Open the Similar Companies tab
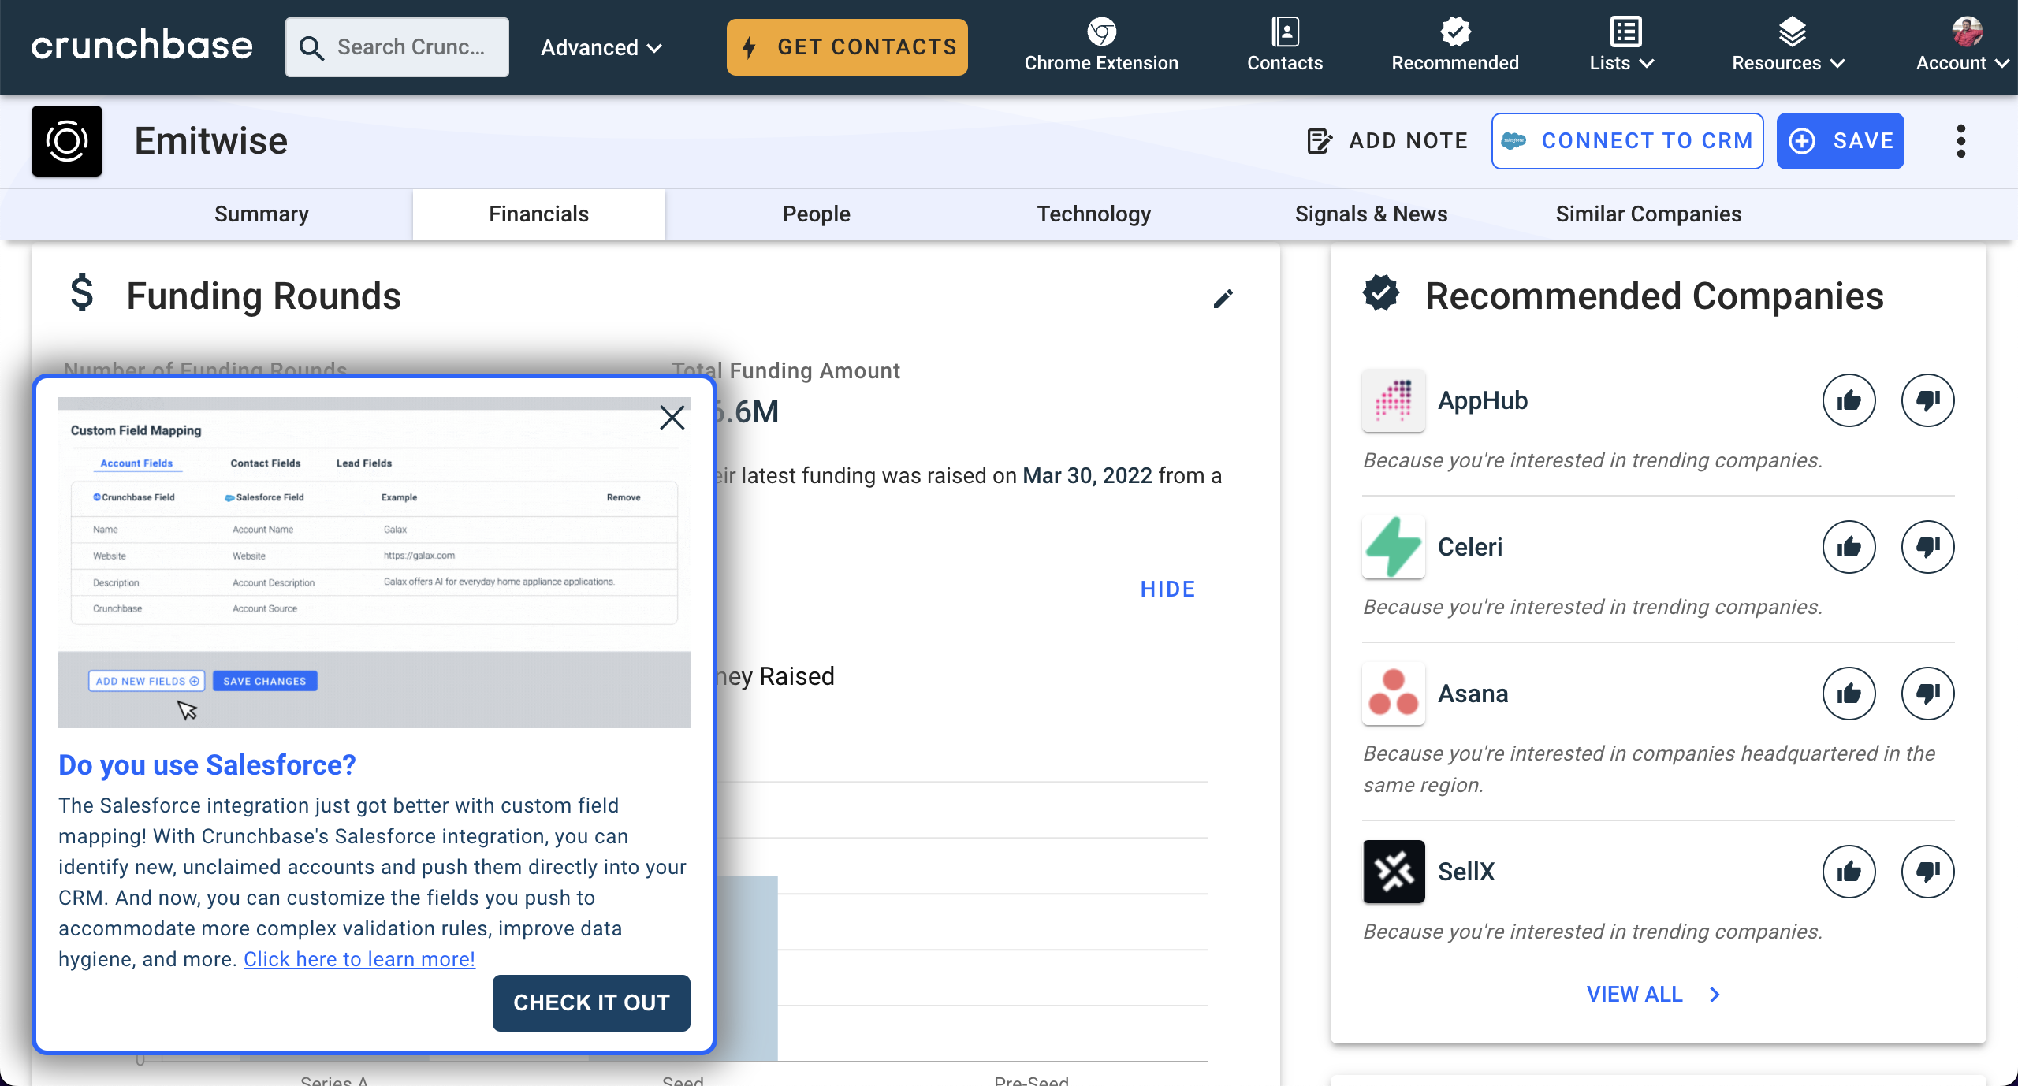 1649,214
